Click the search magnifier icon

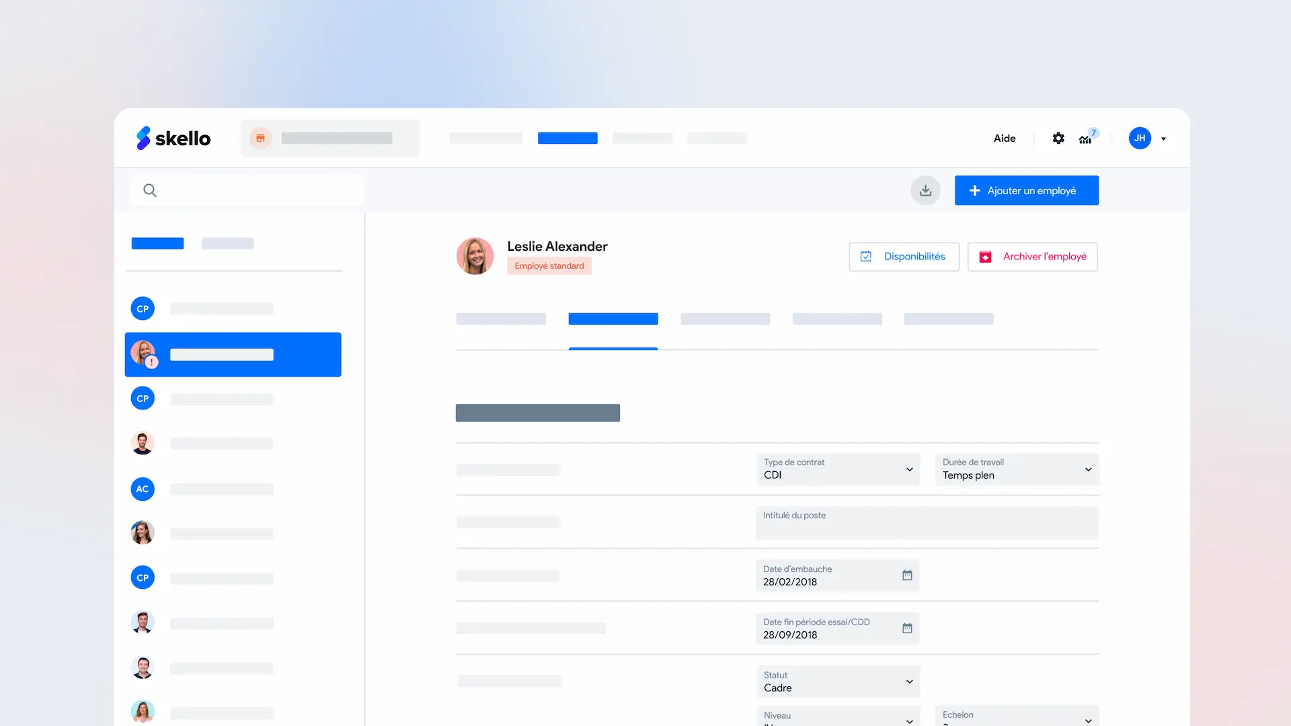(150, 190)
